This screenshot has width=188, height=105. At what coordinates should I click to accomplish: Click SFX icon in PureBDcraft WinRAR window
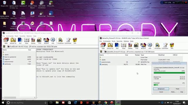coord(75,41)
